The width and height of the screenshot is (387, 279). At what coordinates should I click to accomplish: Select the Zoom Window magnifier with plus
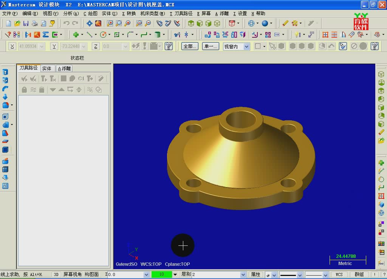[110, 23]
